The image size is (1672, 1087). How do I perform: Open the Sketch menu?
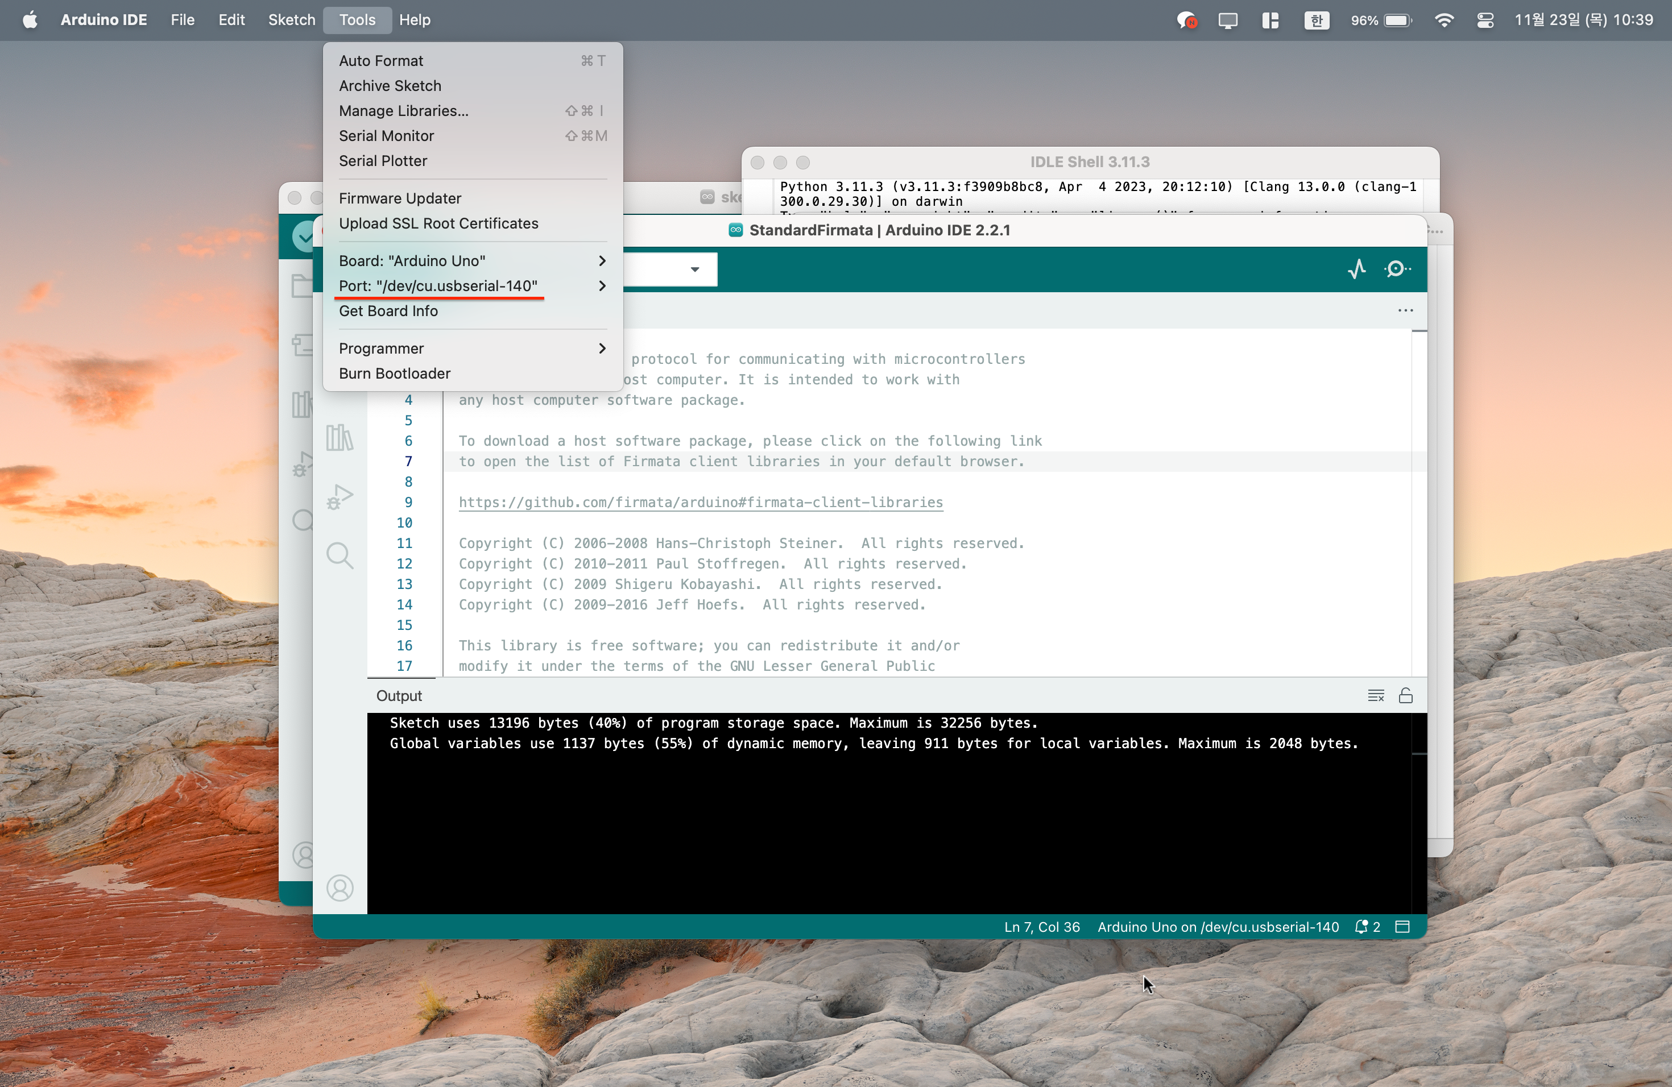(291, 20)
